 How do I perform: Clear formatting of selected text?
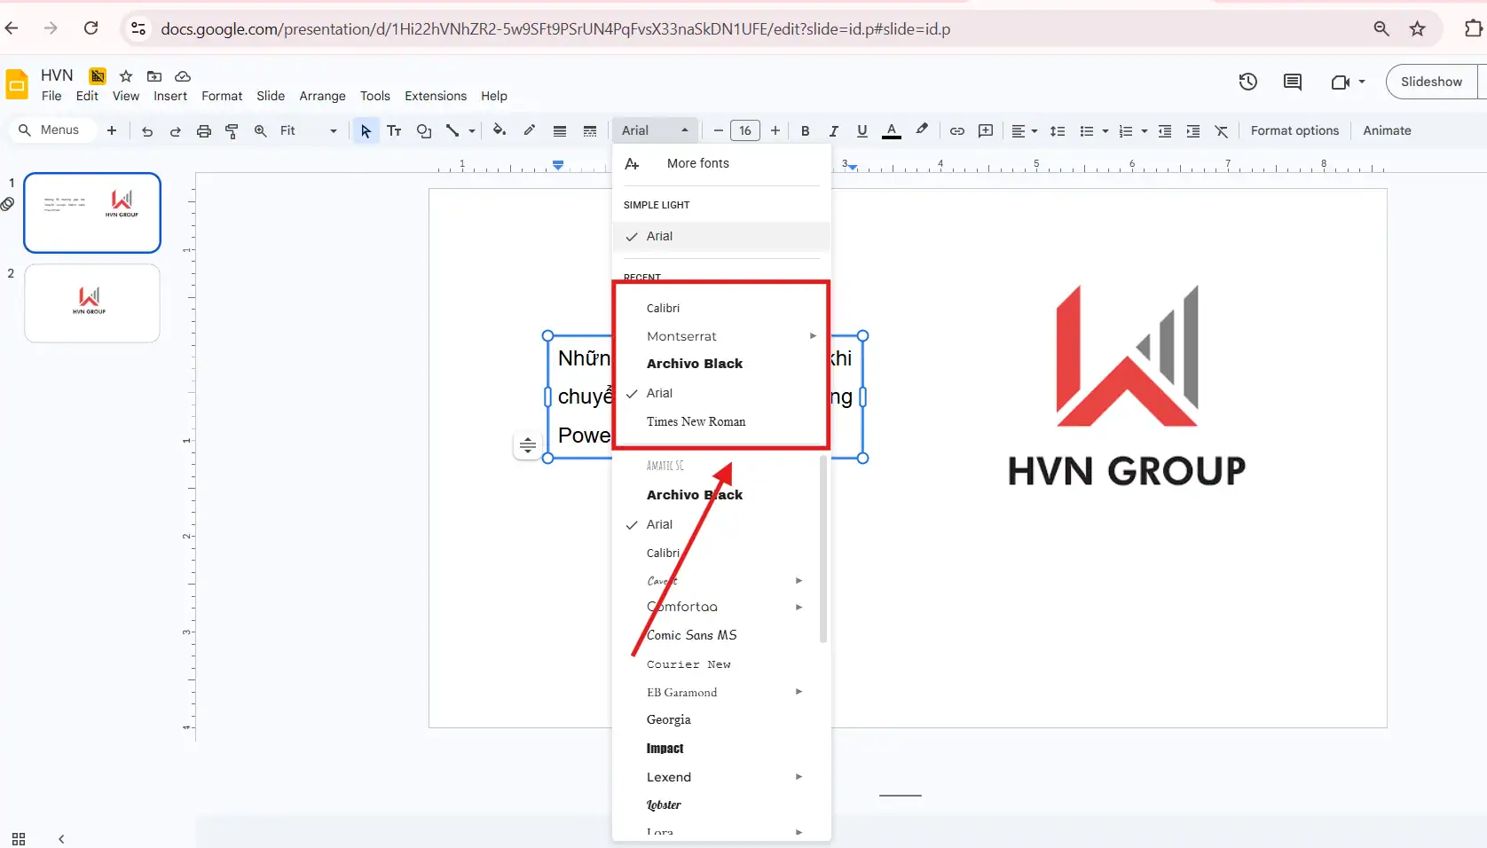point(1222,130)
